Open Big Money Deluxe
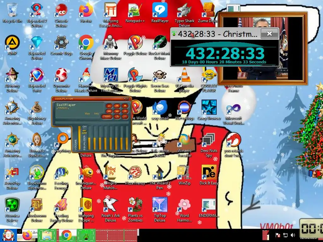This screenshot has height=242, width=323. click(37, 112)
